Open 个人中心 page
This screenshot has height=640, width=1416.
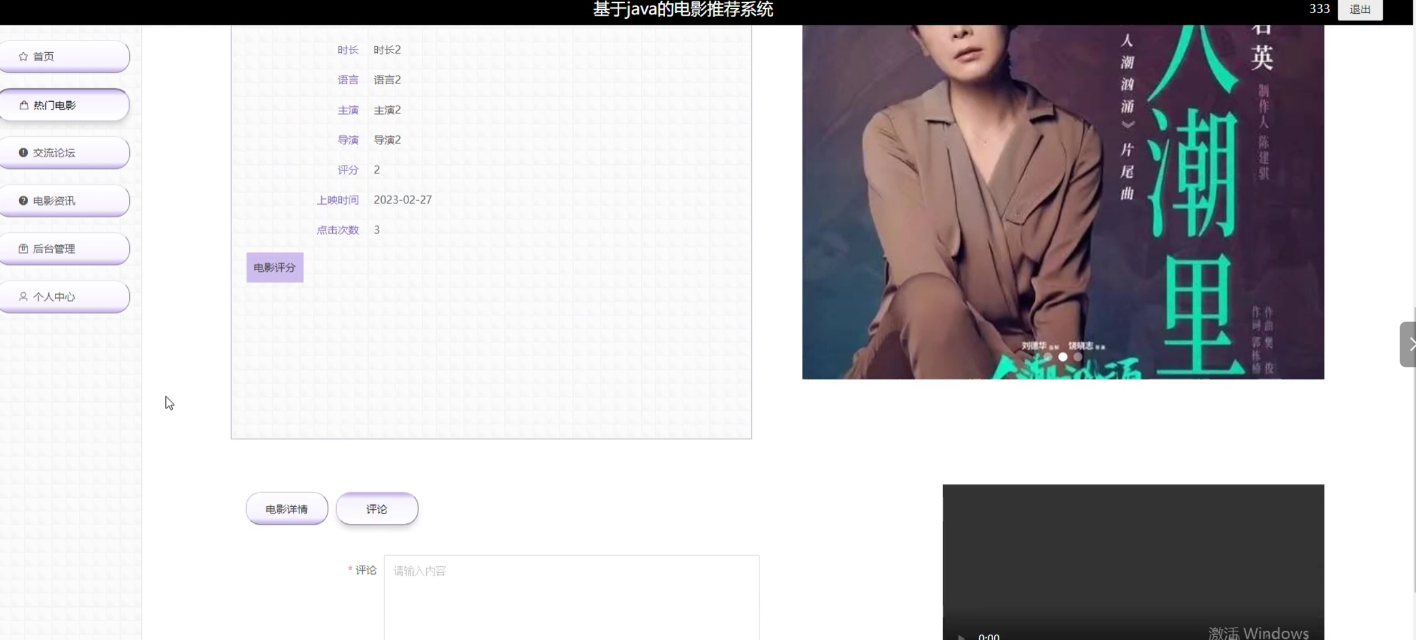(x=65, y=297)
